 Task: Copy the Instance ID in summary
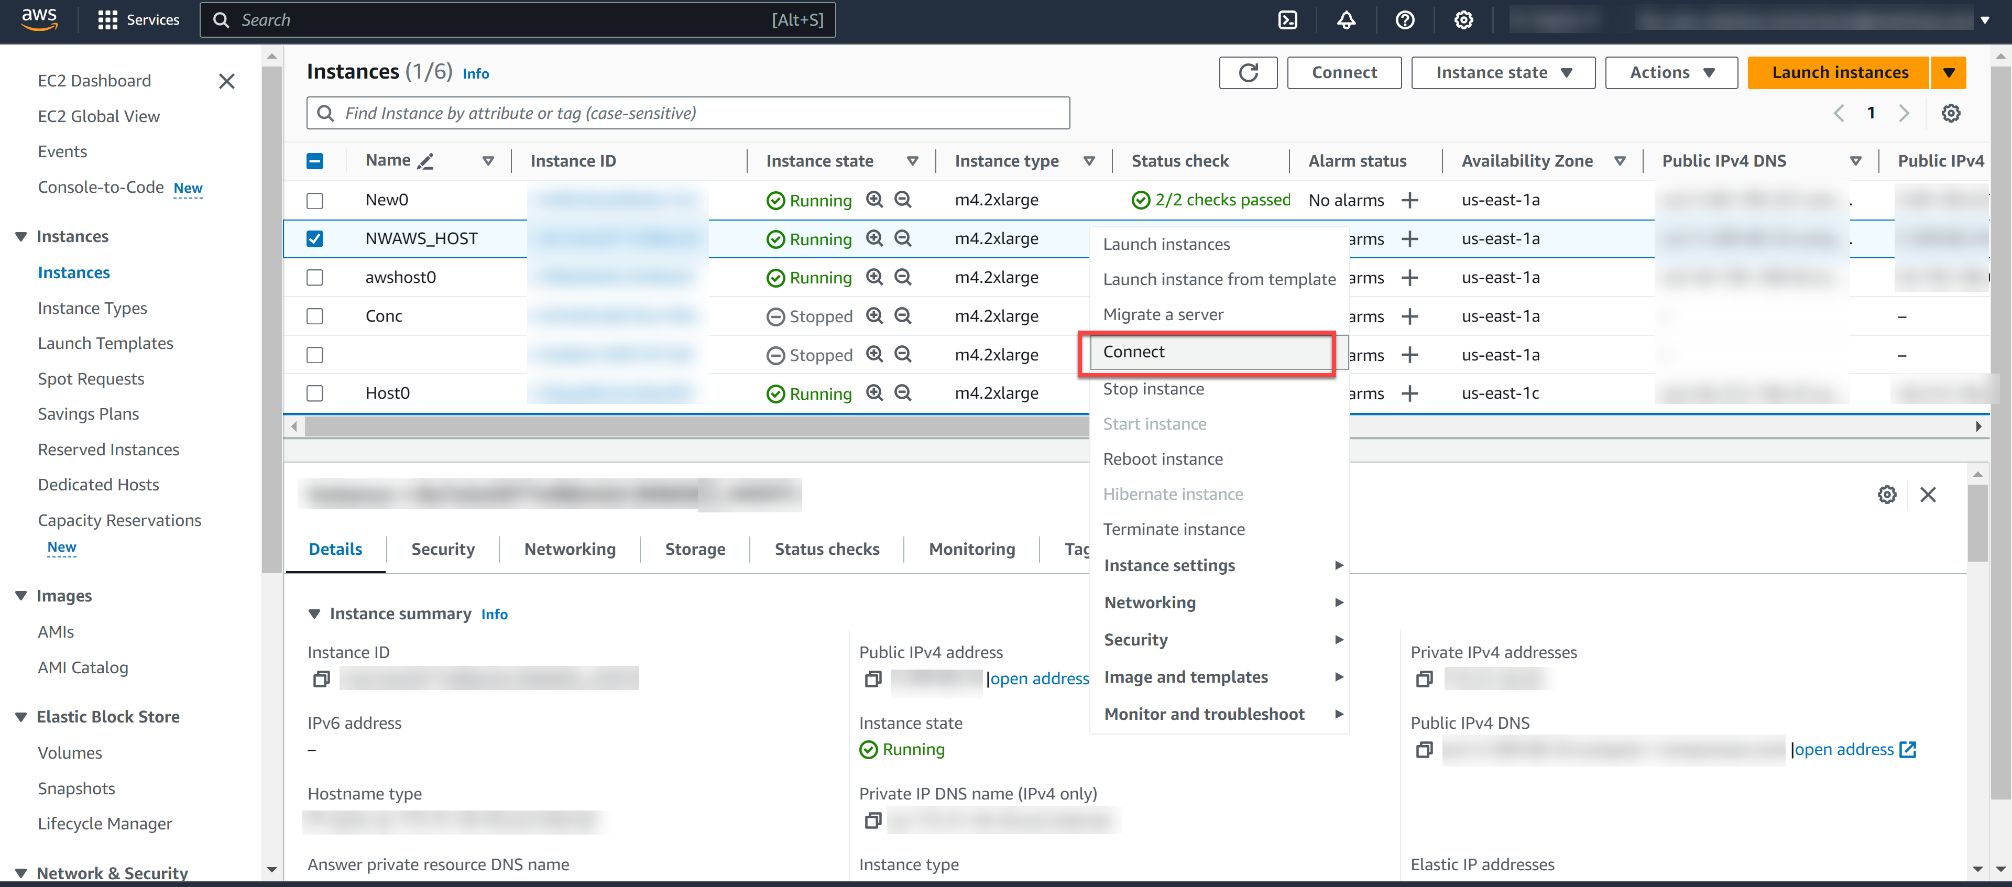321,678
